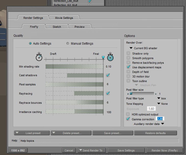Click the Irradiance caching bar
The width and height of the screenshot is (186, 155).
pyautogui.click(x=74, y=111)
